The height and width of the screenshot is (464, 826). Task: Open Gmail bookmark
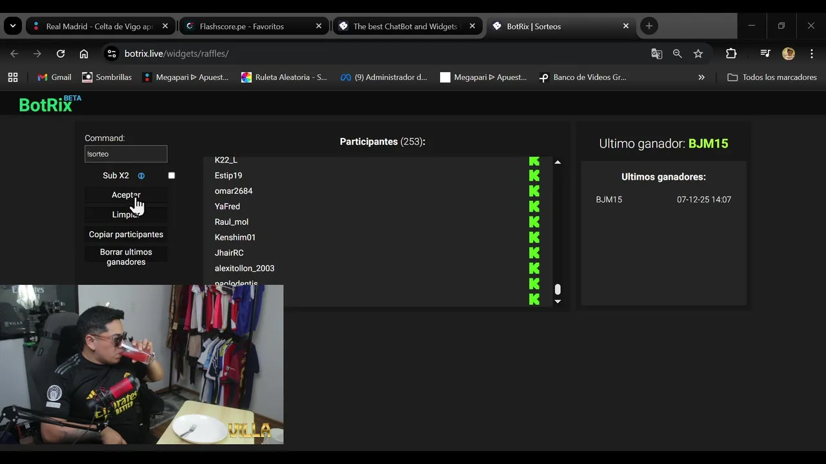click(54, 77)
